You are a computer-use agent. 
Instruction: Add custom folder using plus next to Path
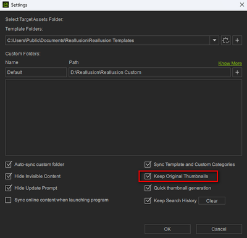point(237,72)
